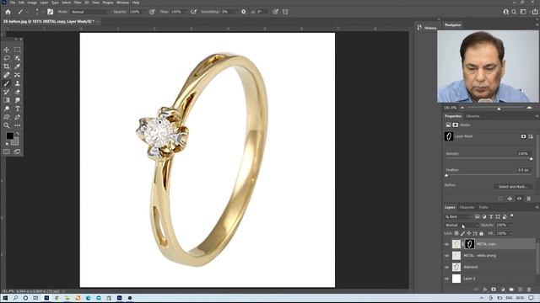
Task: Hide the METAL copy layer
Action: 447,244
